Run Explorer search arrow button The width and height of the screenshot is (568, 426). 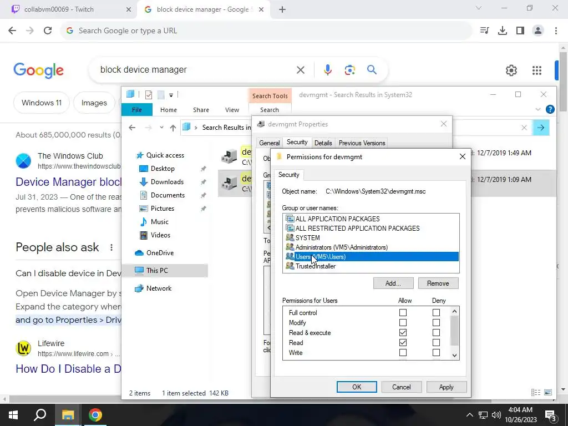coord(540,128)
